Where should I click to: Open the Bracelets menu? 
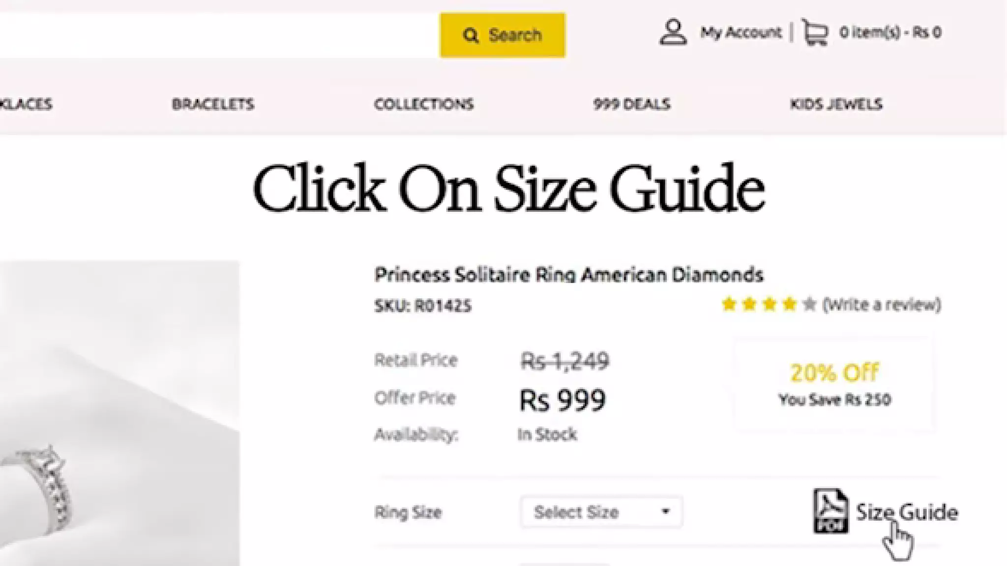click(213, 104)
